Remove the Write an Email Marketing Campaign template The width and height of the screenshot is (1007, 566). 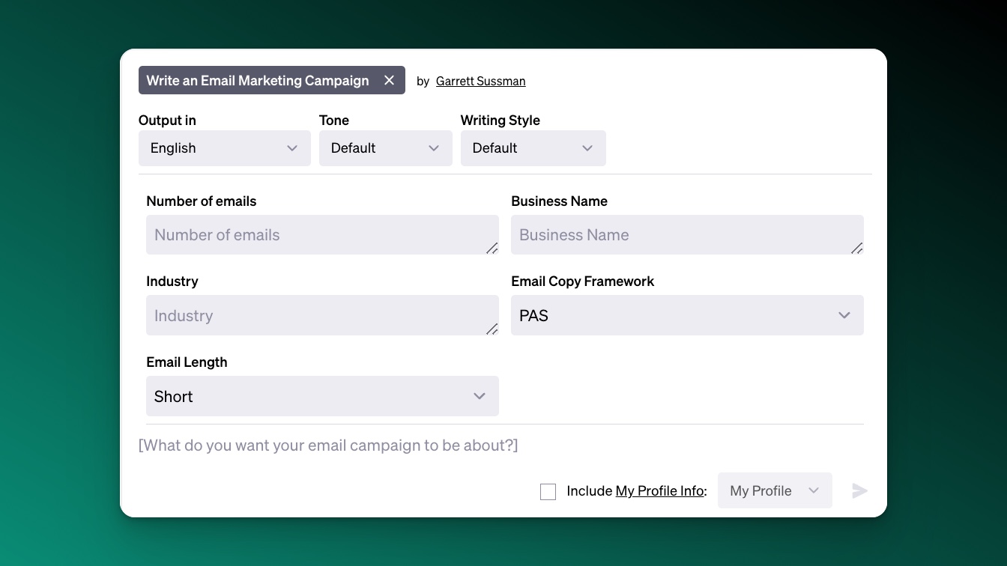coord(389,80)
